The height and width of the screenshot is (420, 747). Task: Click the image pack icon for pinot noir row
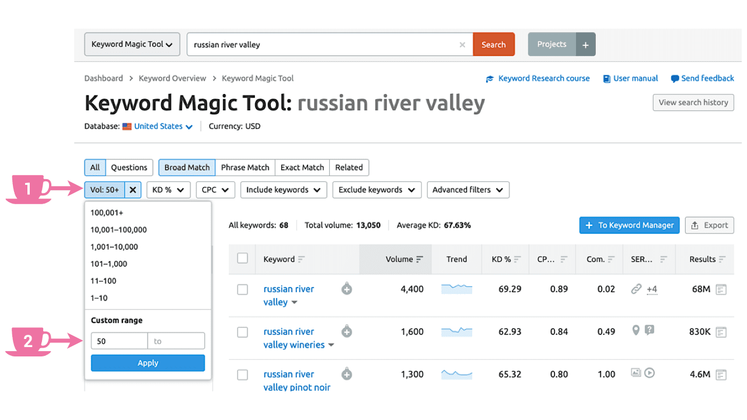point(636,373)
